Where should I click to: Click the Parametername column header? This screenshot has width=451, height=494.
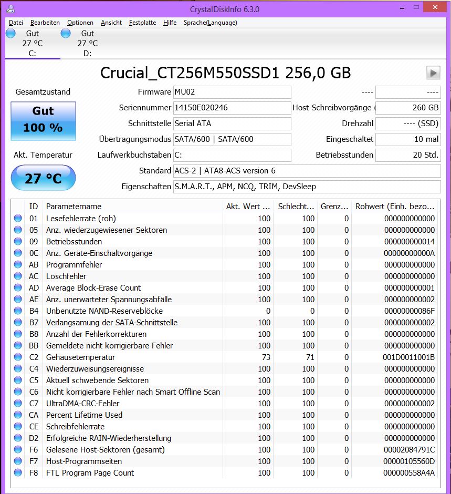[x=132, y=207]
